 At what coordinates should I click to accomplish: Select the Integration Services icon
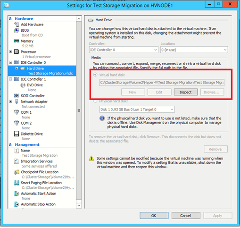tap(17, 161)
